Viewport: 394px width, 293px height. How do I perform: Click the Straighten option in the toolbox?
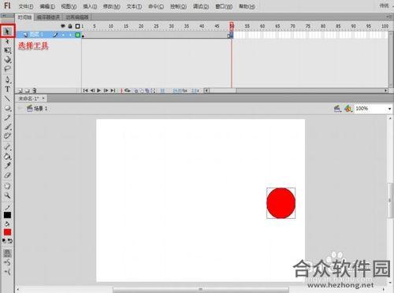click(7, 273)
